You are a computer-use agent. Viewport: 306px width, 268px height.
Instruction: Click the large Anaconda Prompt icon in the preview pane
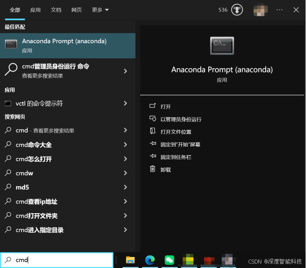(x=222, y=46)
